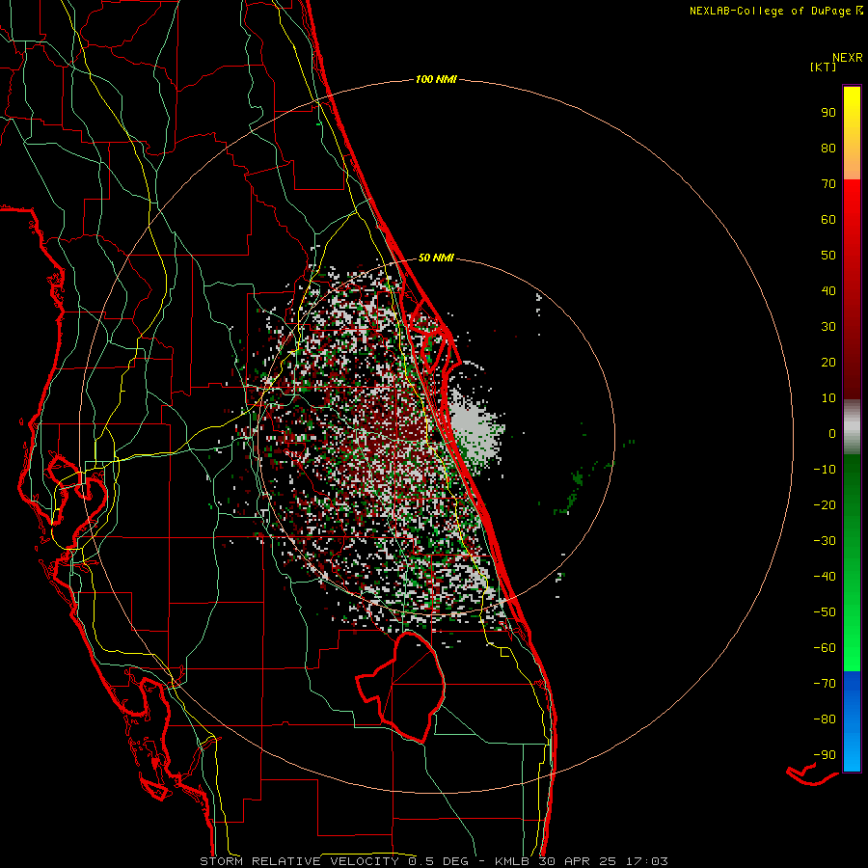The image size is (868, 868).
Task: Click the 60 value on the velocity scale
Action: point(828,220)
